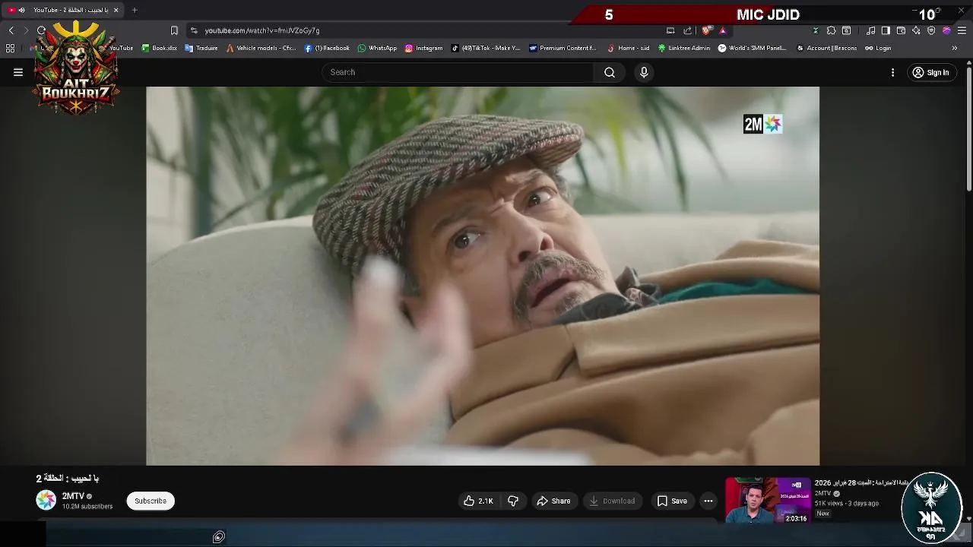973x547 pixels.
Task: Open the Login bookmark
Action: [x=879, y=48]
